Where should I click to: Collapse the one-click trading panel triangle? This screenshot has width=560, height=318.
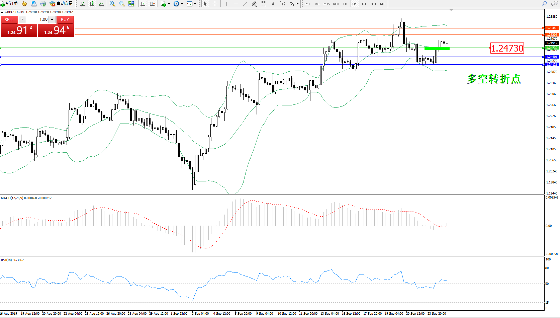(2, 12)
